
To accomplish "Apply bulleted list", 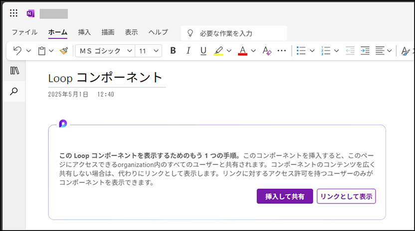I will click(301, 50).
